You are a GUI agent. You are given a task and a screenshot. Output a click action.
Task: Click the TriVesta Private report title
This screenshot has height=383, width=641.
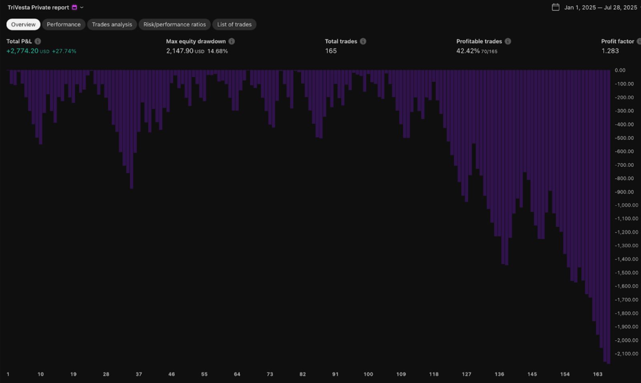[38, 7]
